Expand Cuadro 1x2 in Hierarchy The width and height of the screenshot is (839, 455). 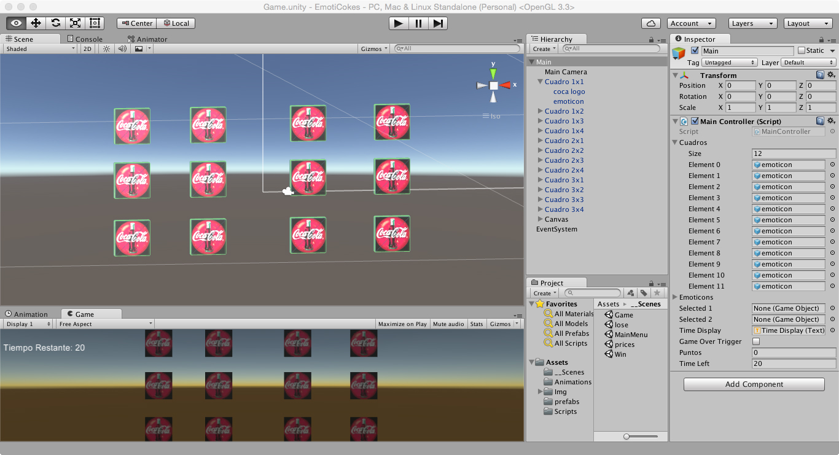click(540, 111)
